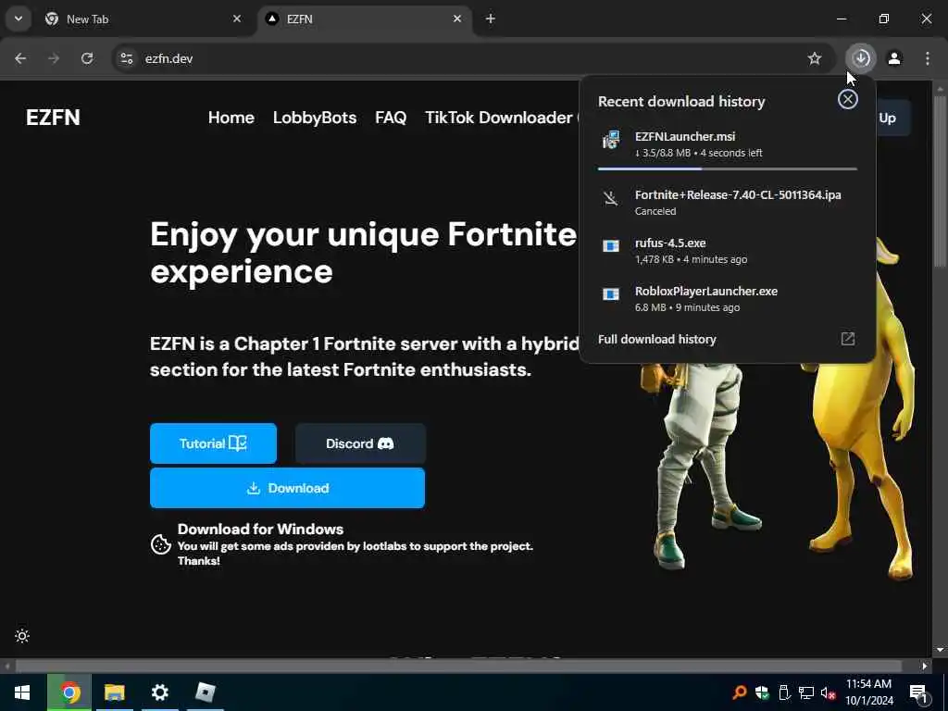Open the tab search dropdown arrow
This screenshot has width=948, height=711.
pyautogui.click(x=19, y=19)
